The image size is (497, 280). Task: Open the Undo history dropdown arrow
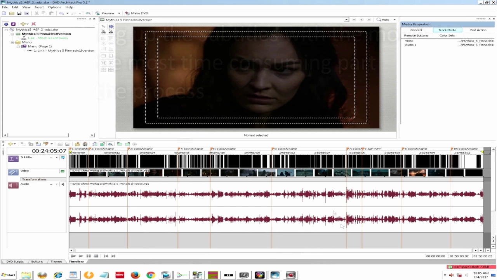[x=67, y=13]
